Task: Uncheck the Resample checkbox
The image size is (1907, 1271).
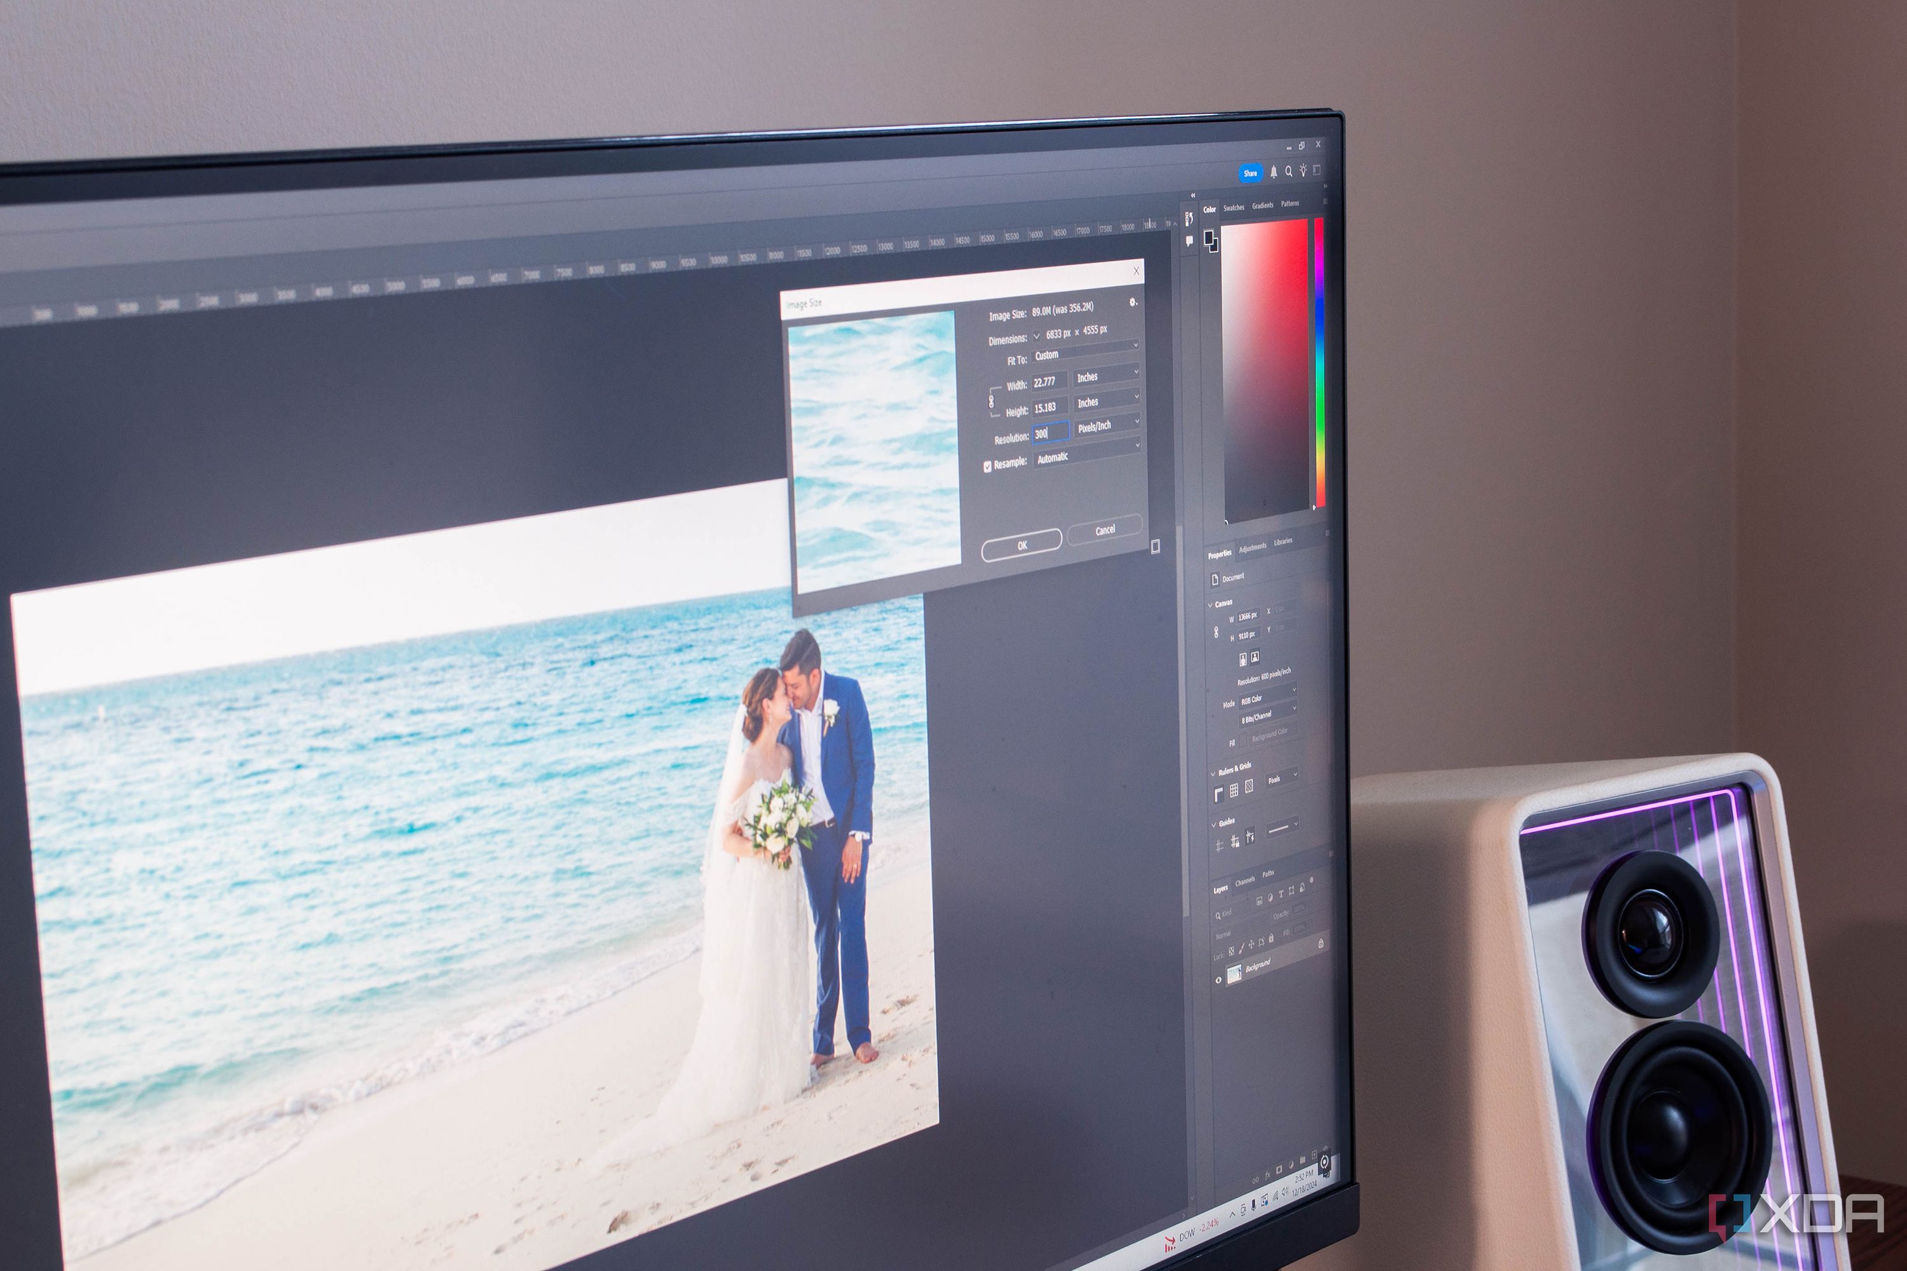Action: [x=987, y=466]
